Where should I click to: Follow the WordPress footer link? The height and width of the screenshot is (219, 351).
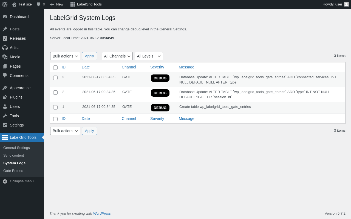tap(102, 214)
